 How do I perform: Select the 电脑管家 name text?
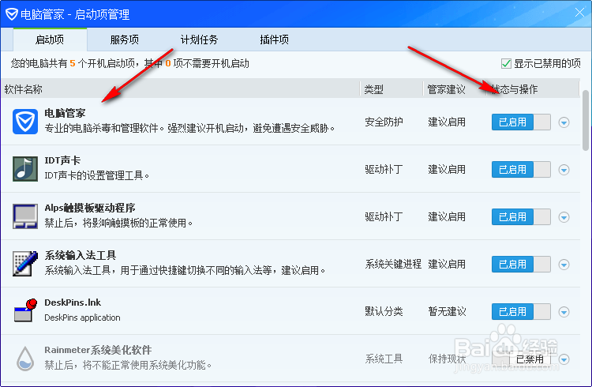pyautogui.click(x=65, y=113)
